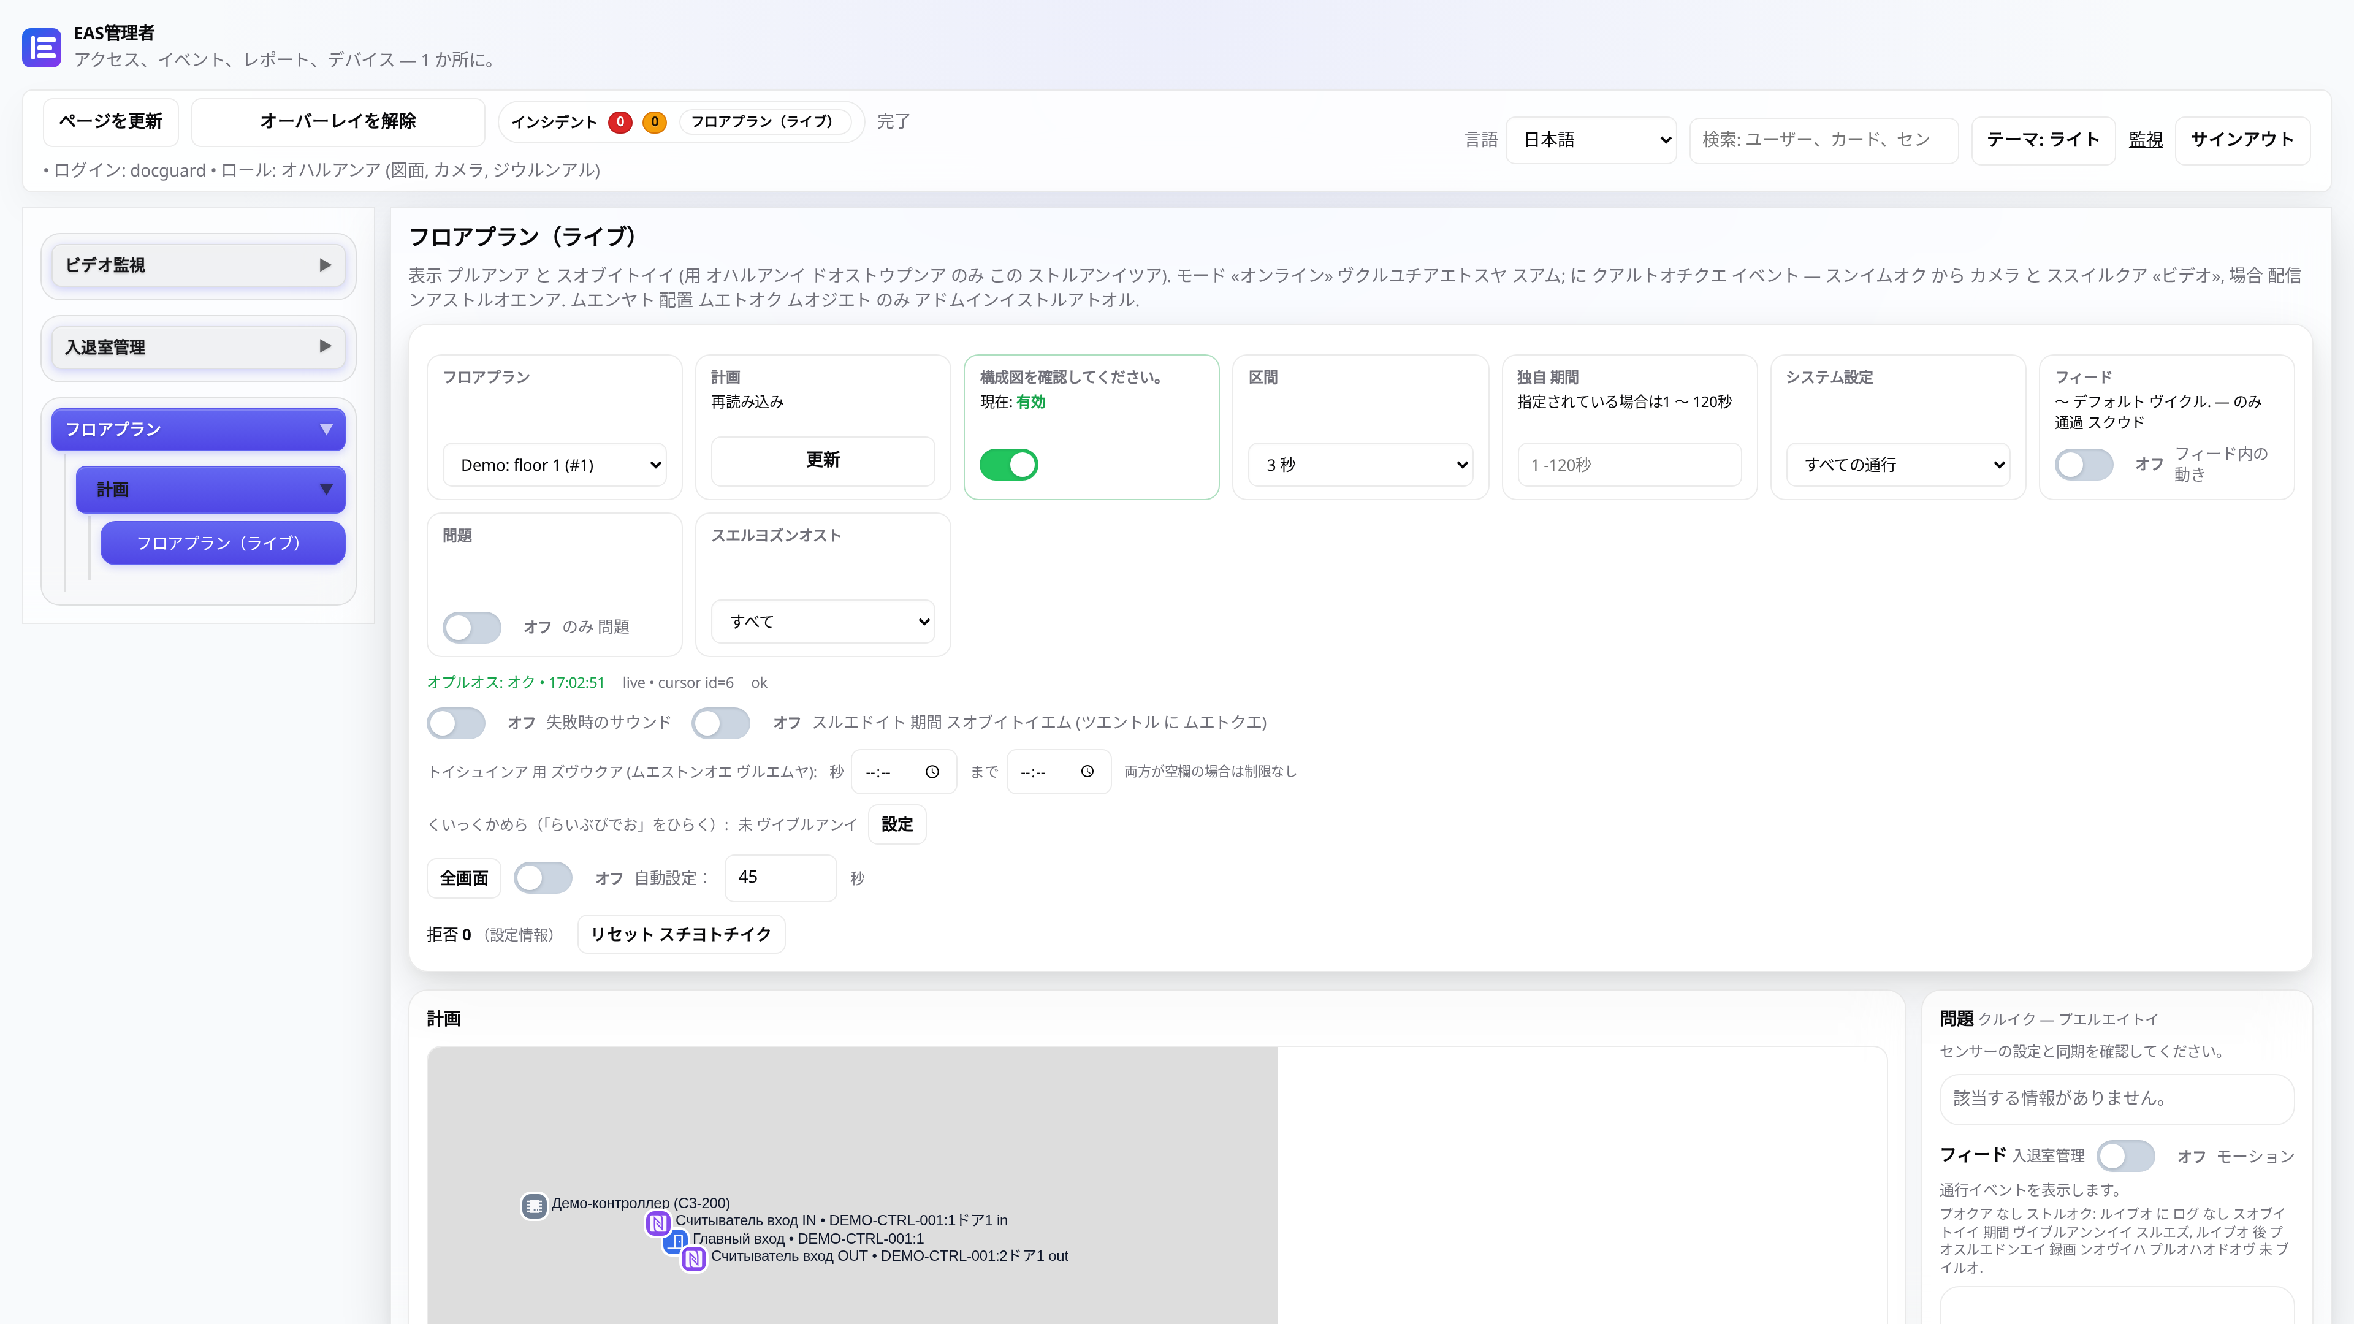Viewport: 2354px width, 1324px height.
Task: Open the Demo: floor 1 (#1) dropdown
Action: coord(555,465)
